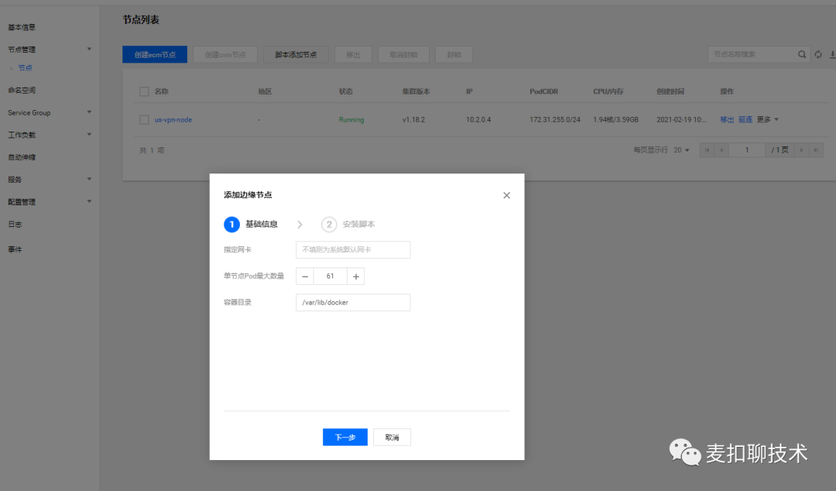The height and width of the screenshot is (491, 836).
Task: Go to next page of node list
Action: coord(801,150)
